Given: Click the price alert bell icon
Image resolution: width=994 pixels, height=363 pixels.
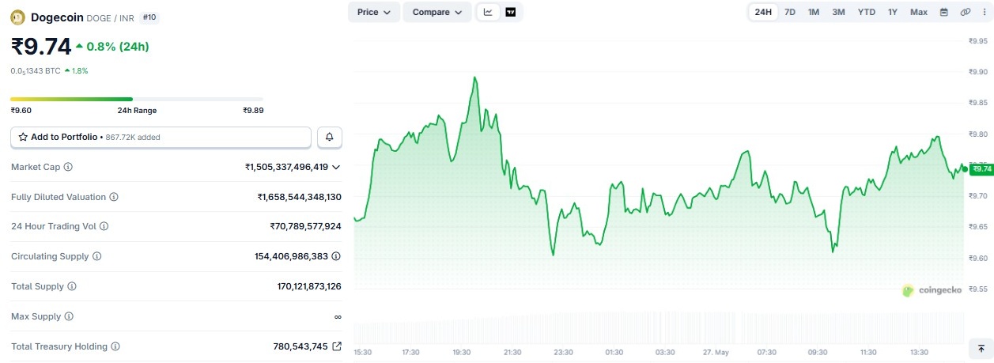Looking at the screenshot, I should [330, 137].
